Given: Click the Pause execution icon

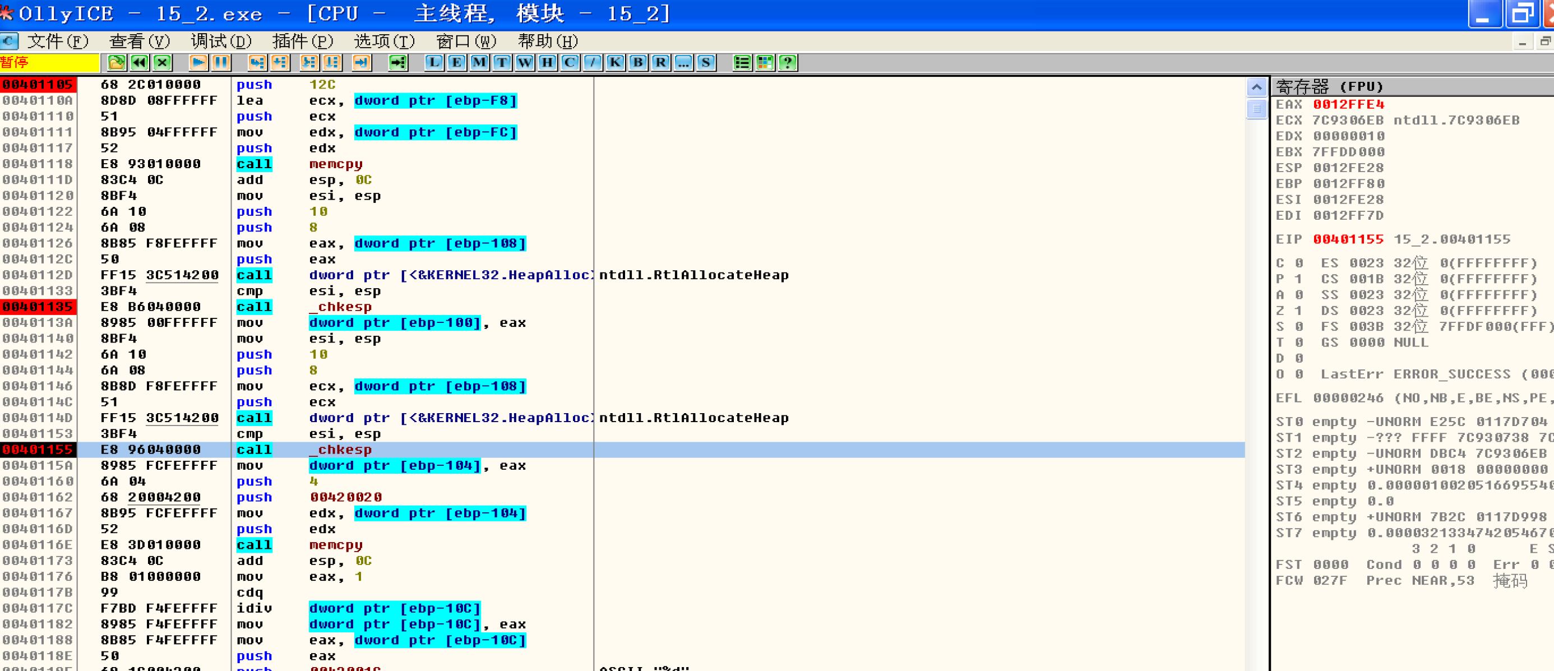Looking at the screenshot, I should (x=221, y=63).
